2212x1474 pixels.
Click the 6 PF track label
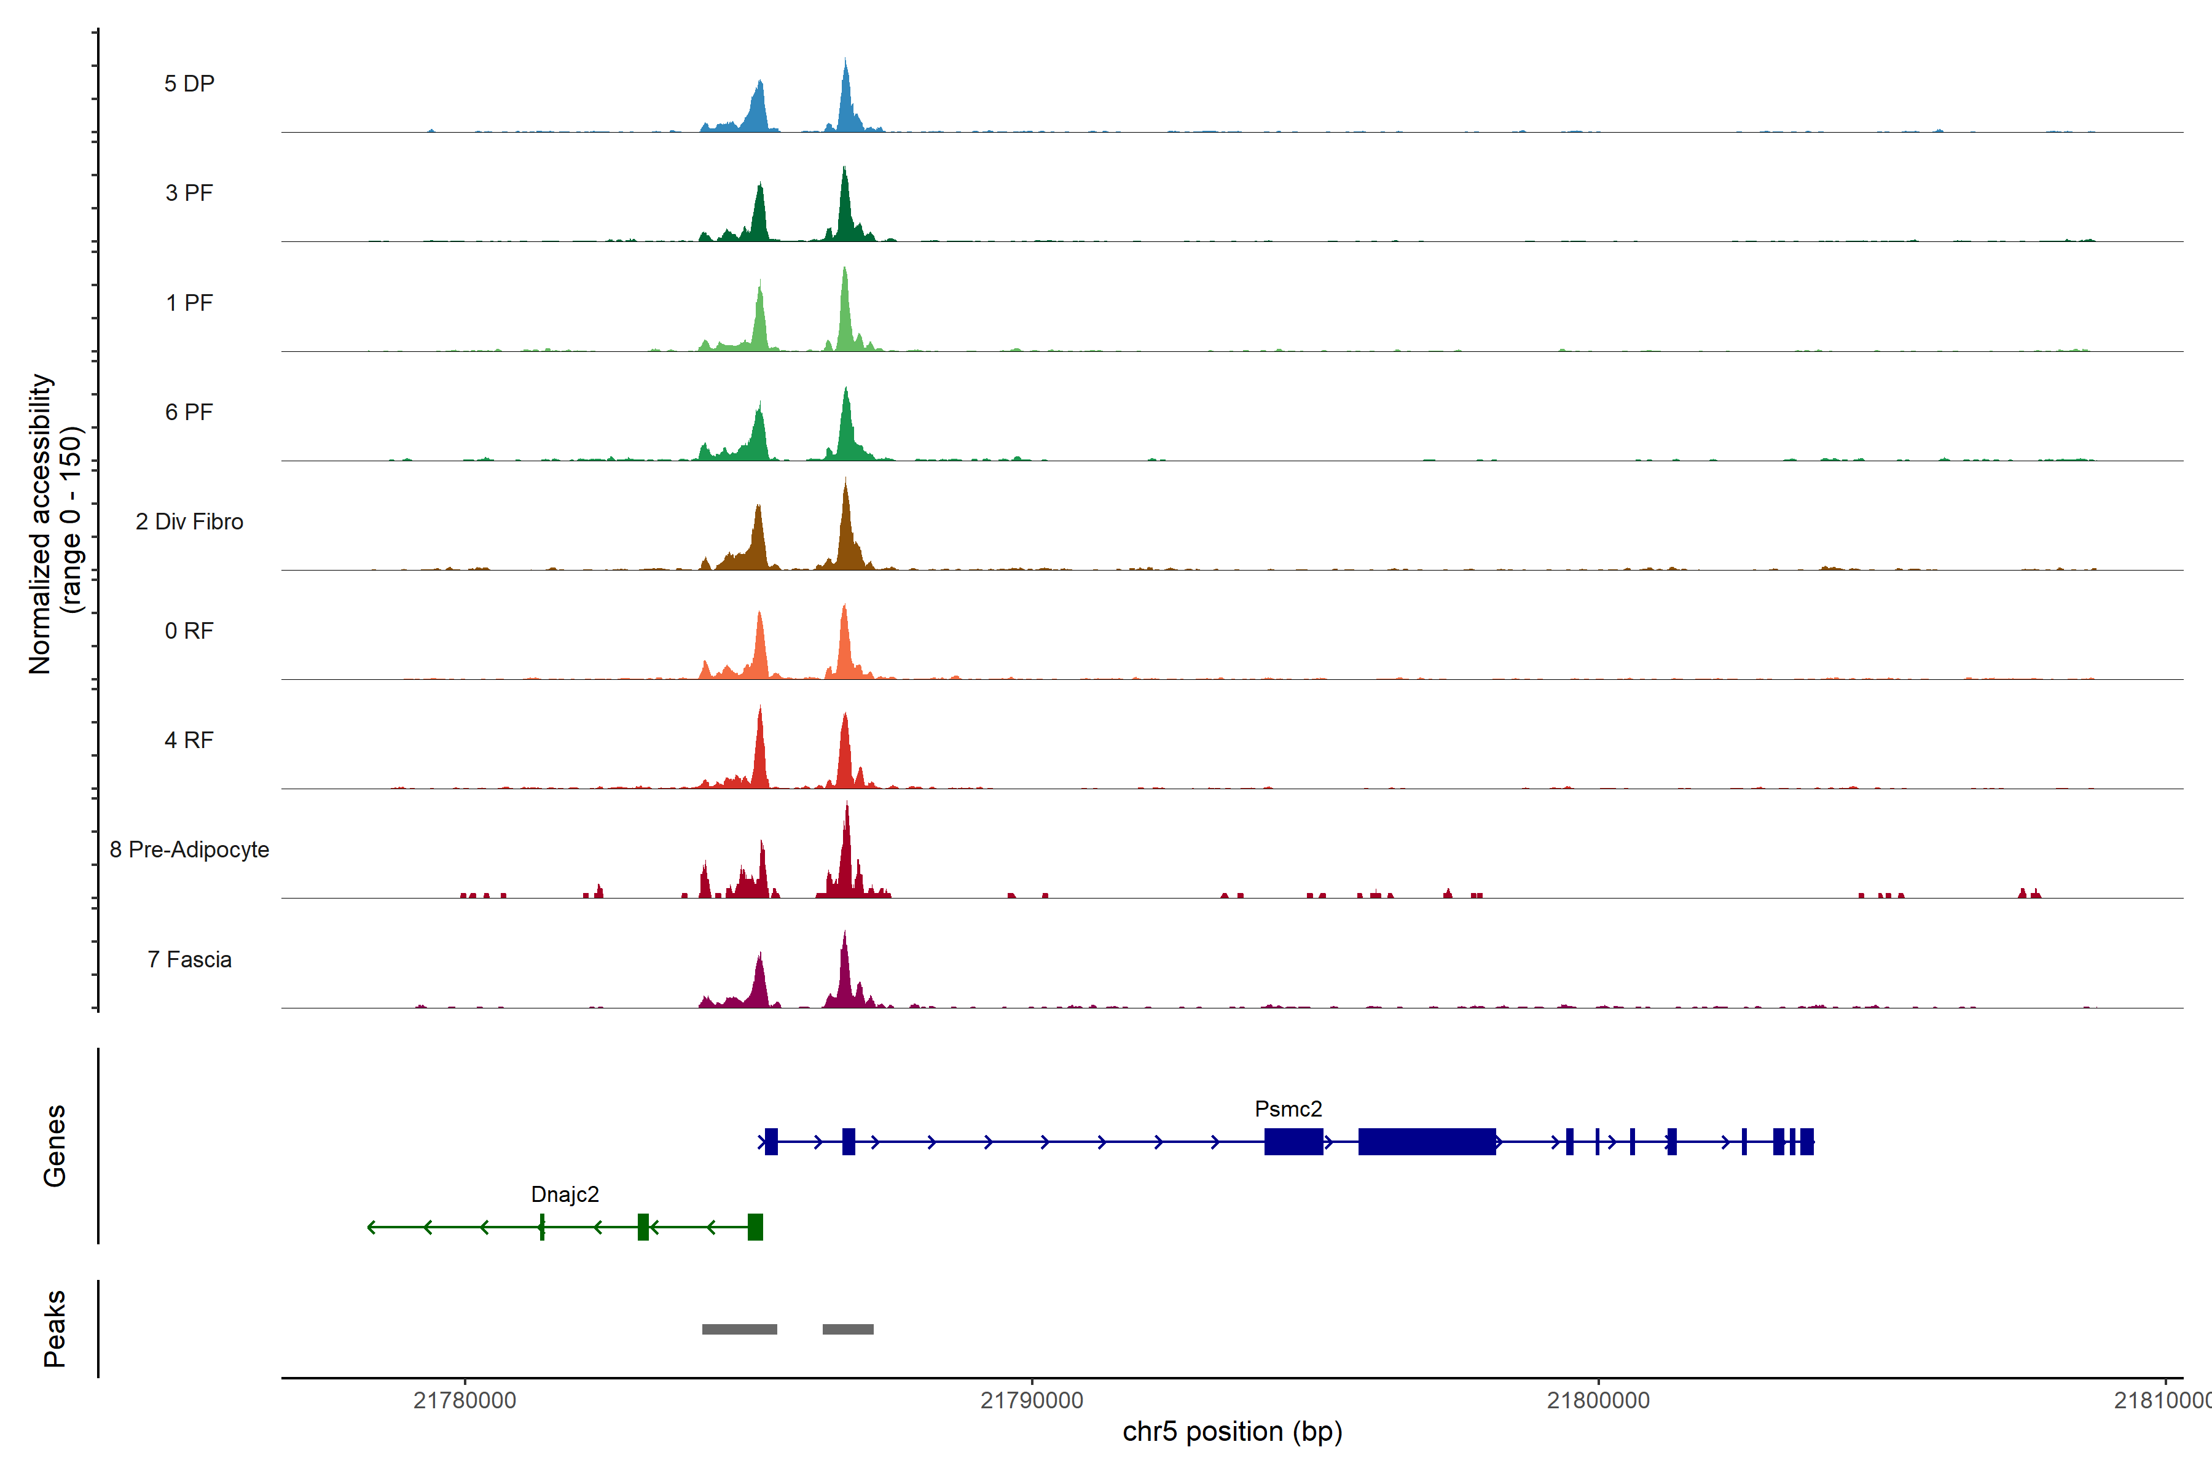(x=189, y=411)
